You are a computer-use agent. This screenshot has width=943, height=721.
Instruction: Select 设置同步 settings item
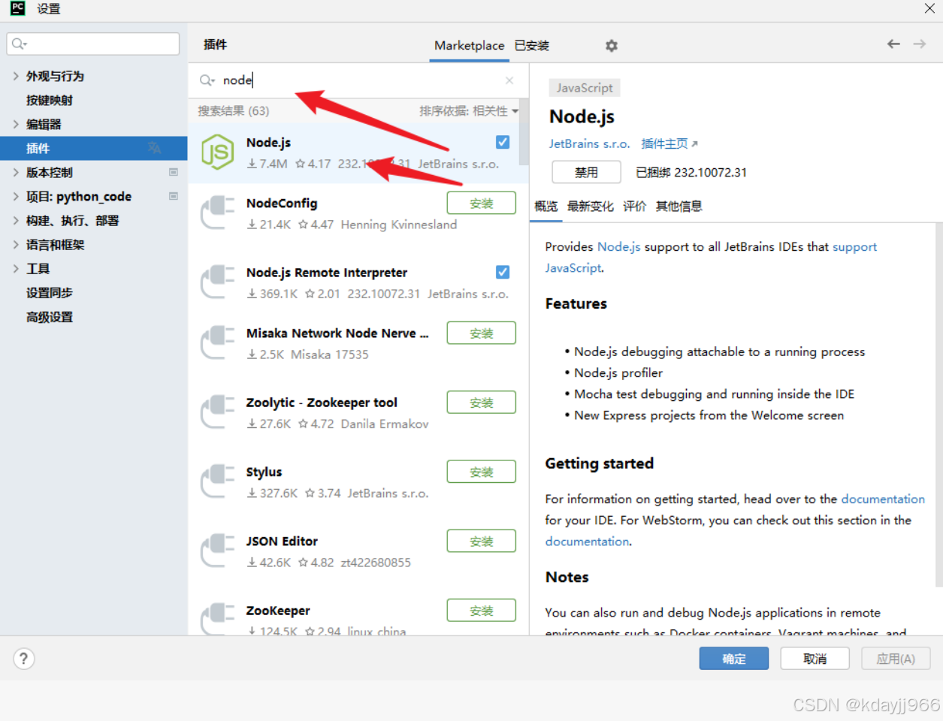(50, 292)
